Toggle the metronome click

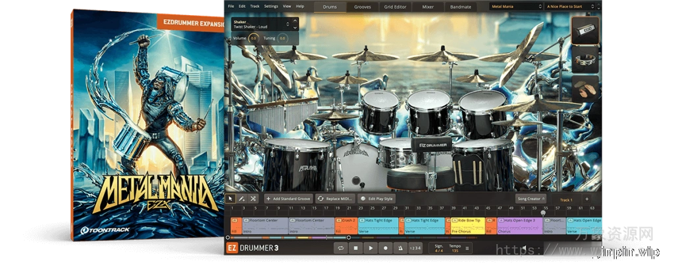[x=401, y=247]
